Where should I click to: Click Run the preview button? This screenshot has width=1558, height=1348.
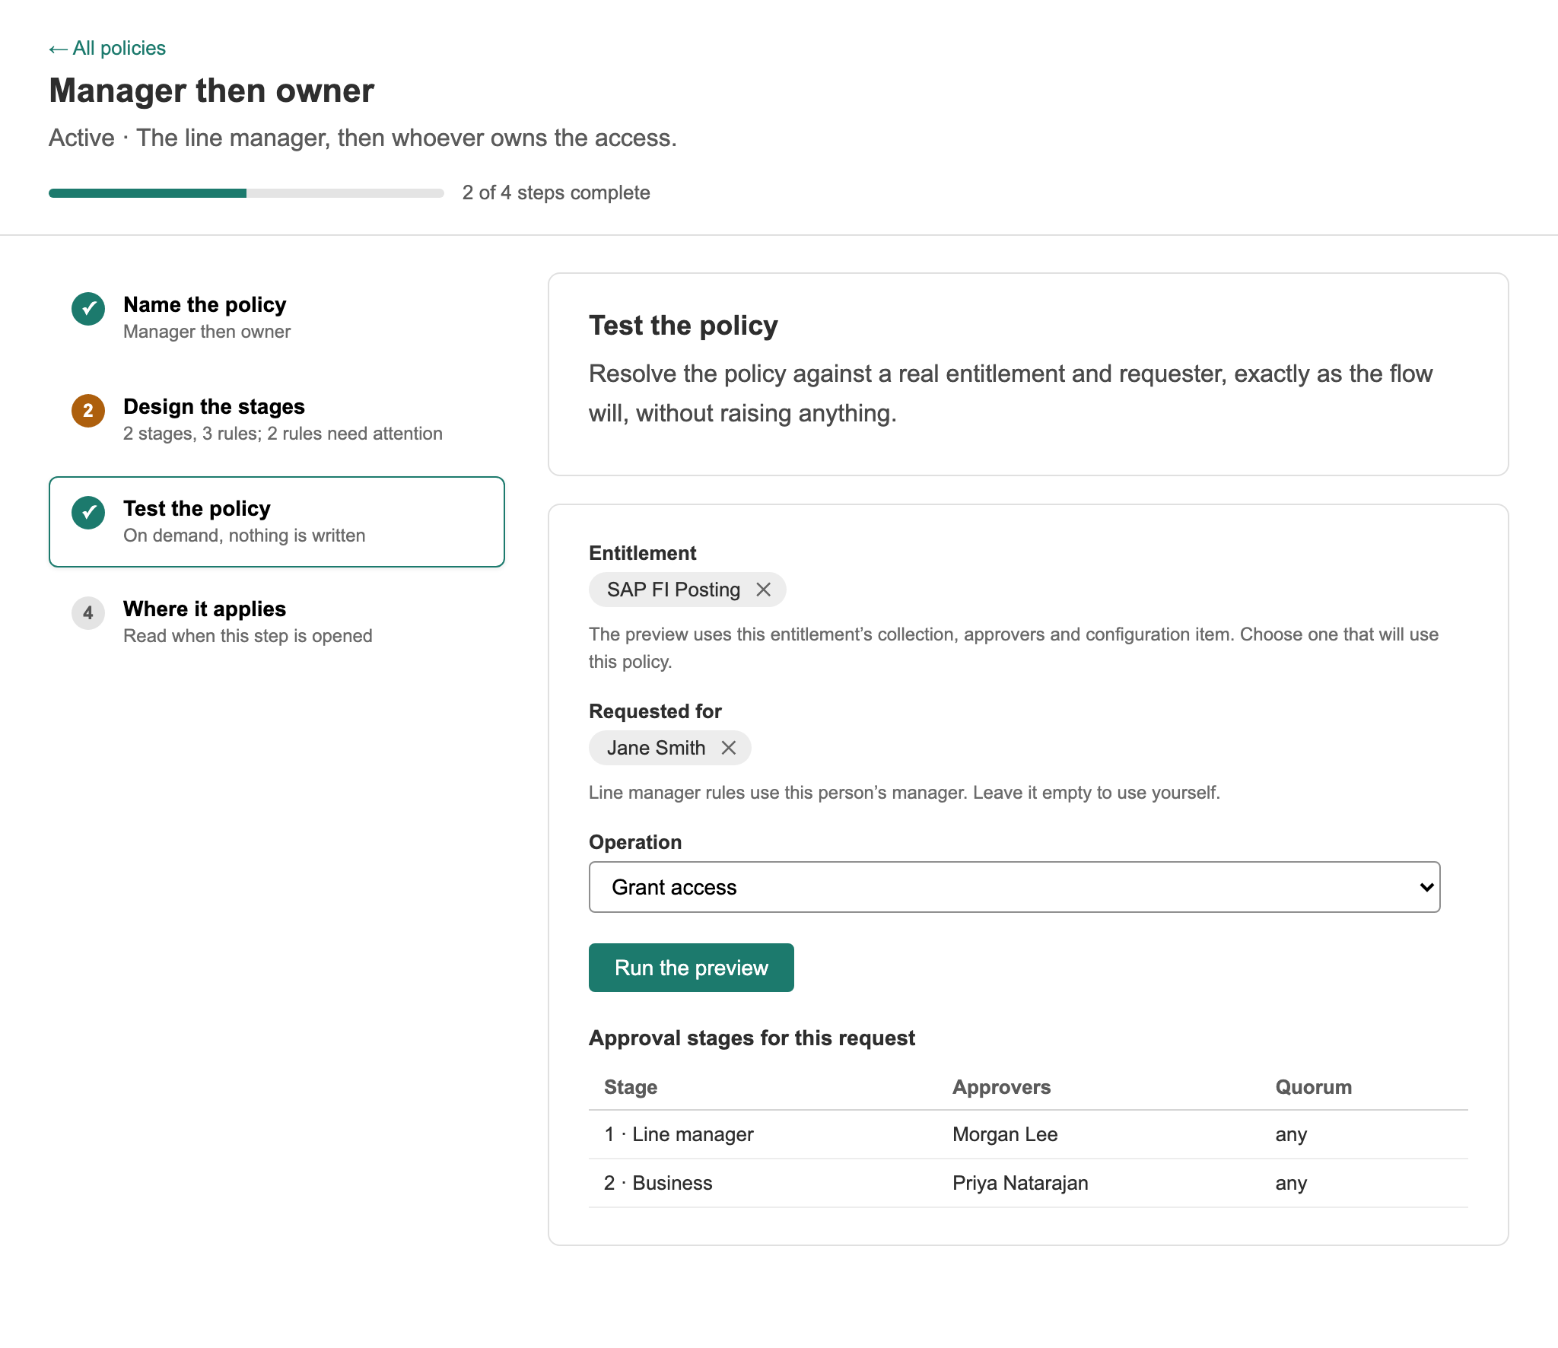[x=691, y=968]
